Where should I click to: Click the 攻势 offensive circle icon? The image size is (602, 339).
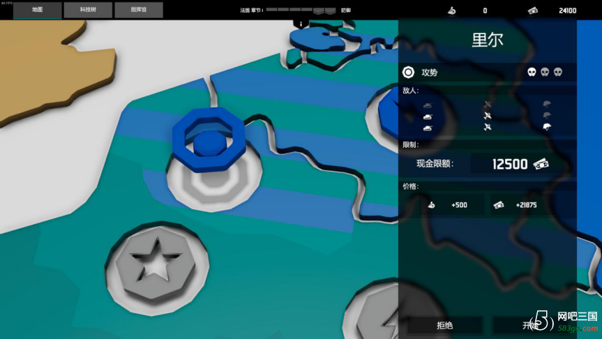pyautogui.click(x=408, y=72)
